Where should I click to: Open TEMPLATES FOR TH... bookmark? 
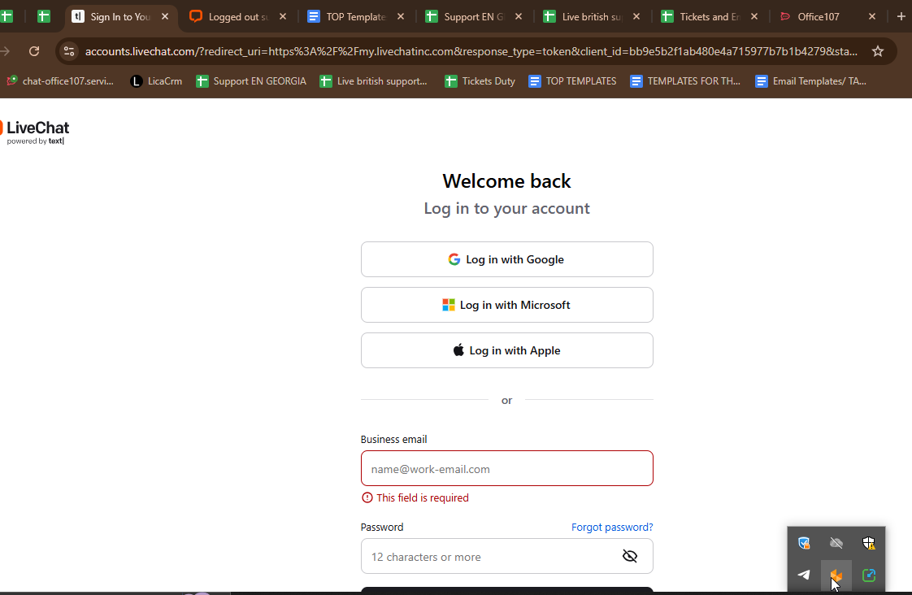pos(685,80)
